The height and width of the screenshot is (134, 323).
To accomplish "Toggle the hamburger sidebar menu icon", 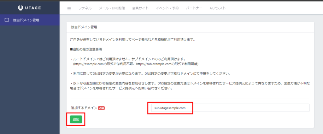I will pos(69,9).
